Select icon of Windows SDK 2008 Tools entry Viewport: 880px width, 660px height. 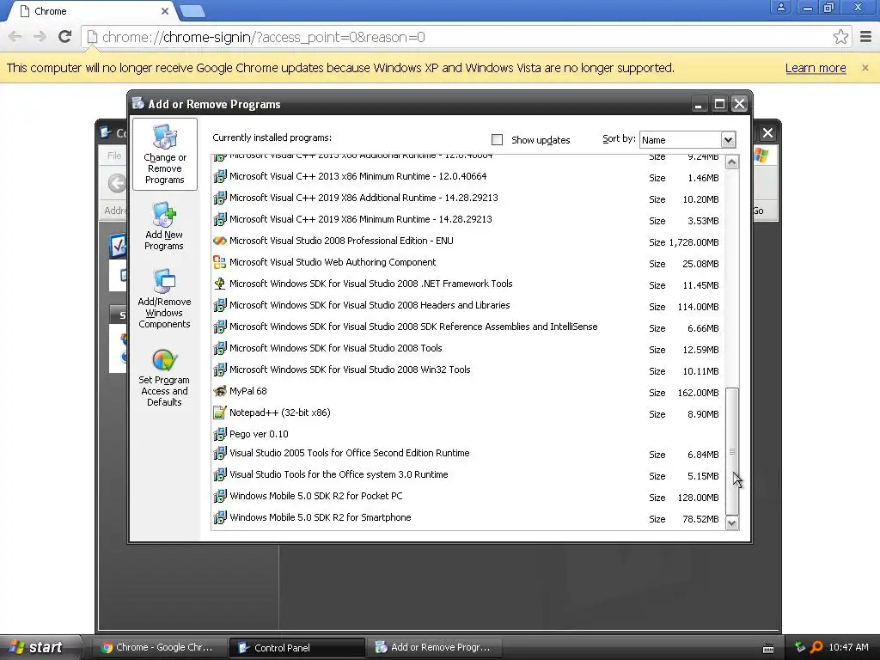coord(219,349)
